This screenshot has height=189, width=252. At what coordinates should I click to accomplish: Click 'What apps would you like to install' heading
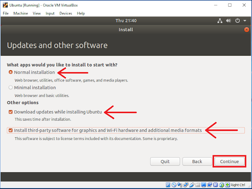click(62, 65)
